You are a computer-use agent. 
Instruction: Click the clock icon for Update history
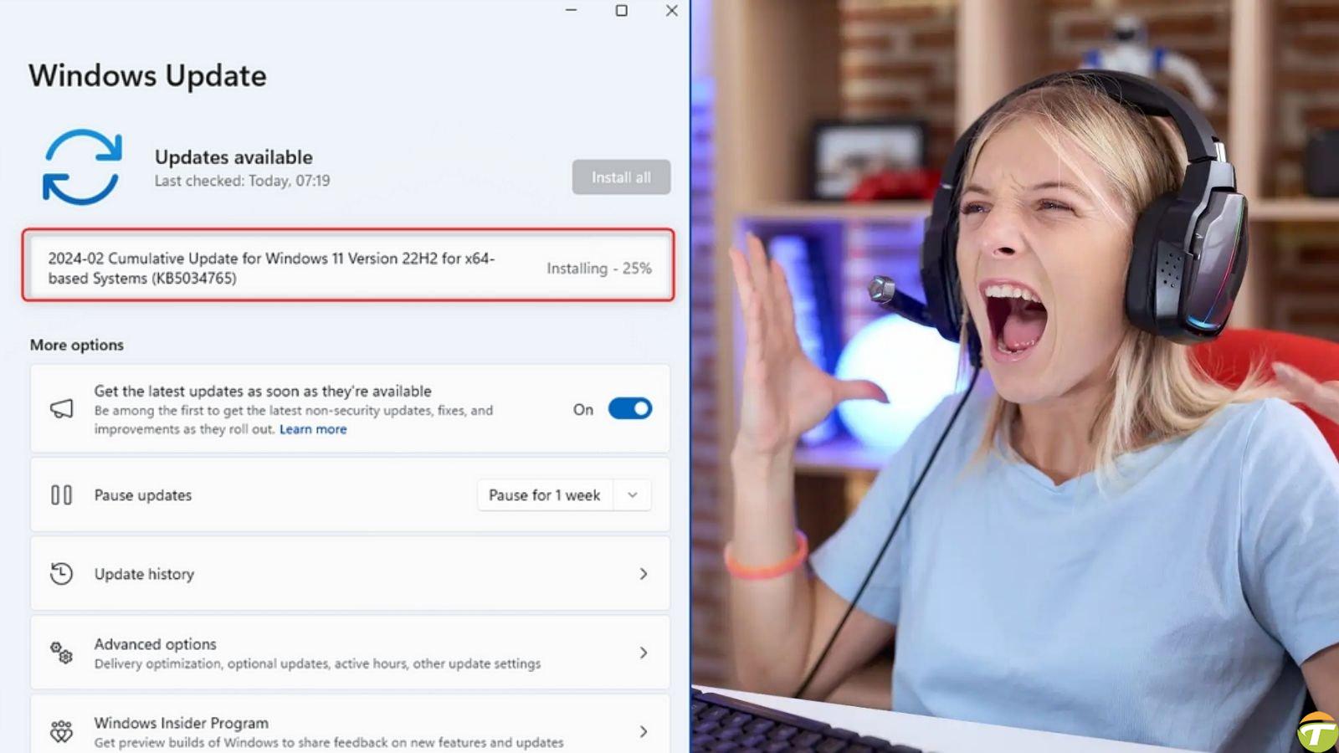[x=62, y=574]
